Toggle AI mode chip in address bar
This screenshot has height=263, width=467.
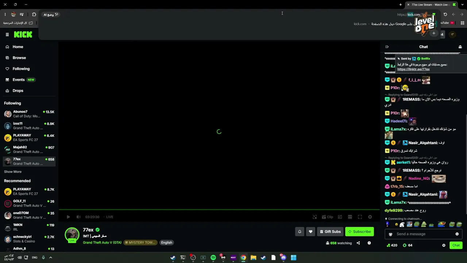coord(51,15)
